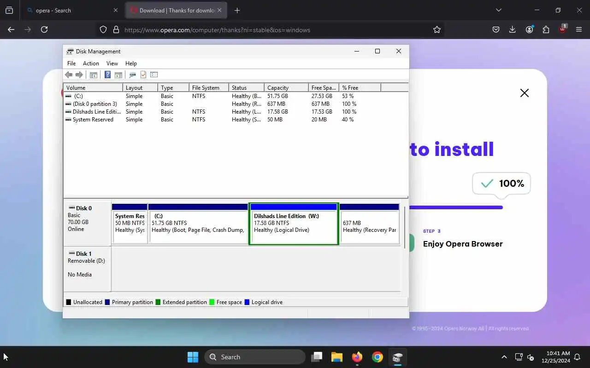This screenshot has width=590, height=368.
Task: Click taskbar Search box
Action: coord(255,357)
